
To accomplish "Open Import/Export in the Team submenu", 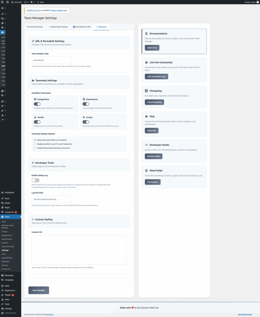I will [x=7, y=258].
